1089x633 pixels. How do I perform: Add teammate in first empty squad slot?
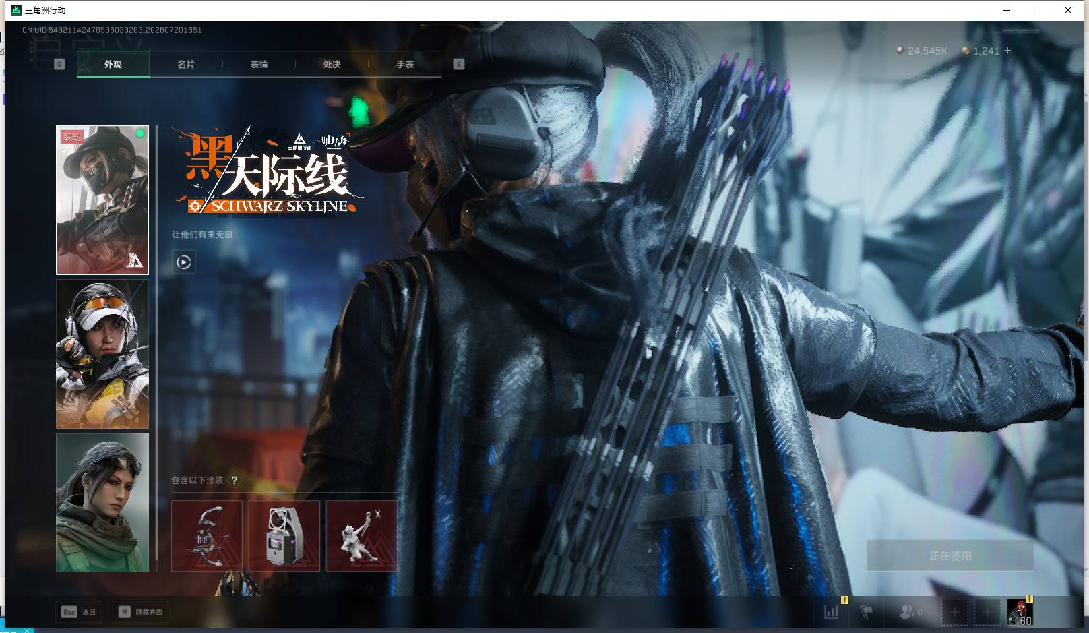(x=954, y=612)
